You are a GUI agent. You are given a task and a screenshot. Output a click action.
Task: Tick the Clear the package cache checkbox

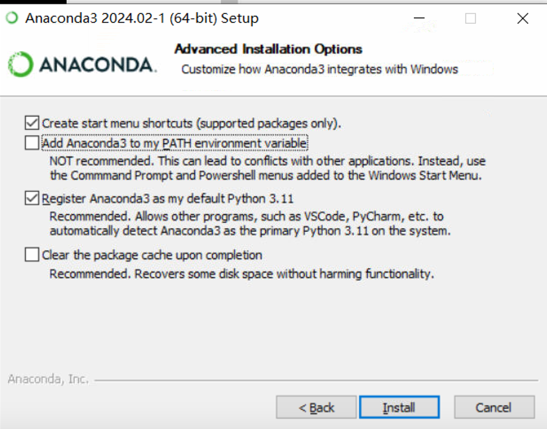pyautogui.click(x=32, y=254)
